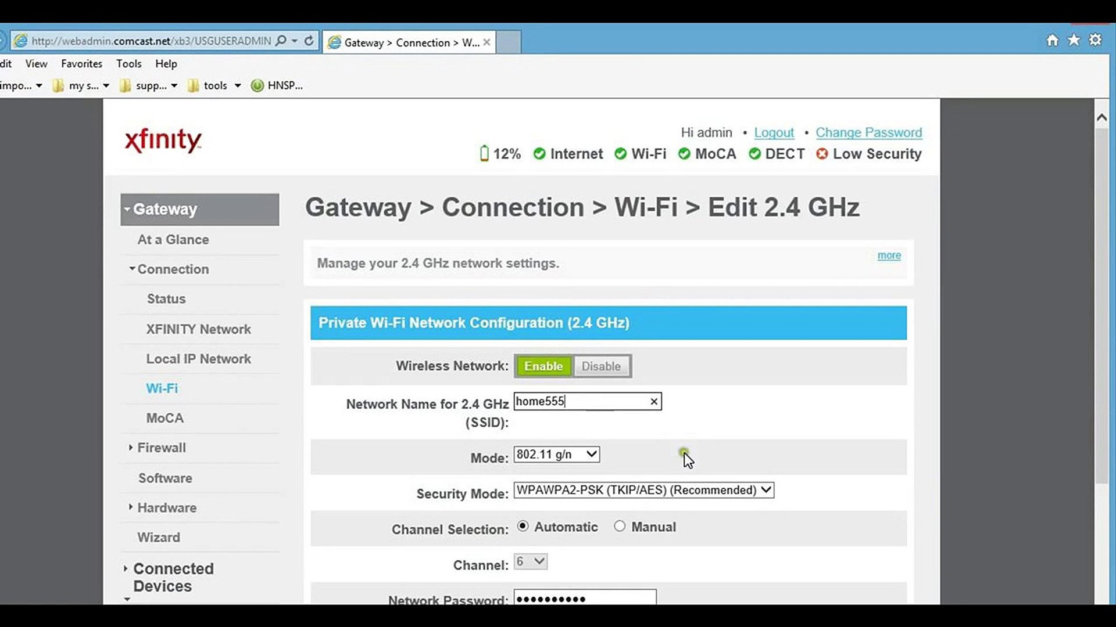Open the Tools menu
Viewport: 1116px width, 627px height.
point(128,64)
